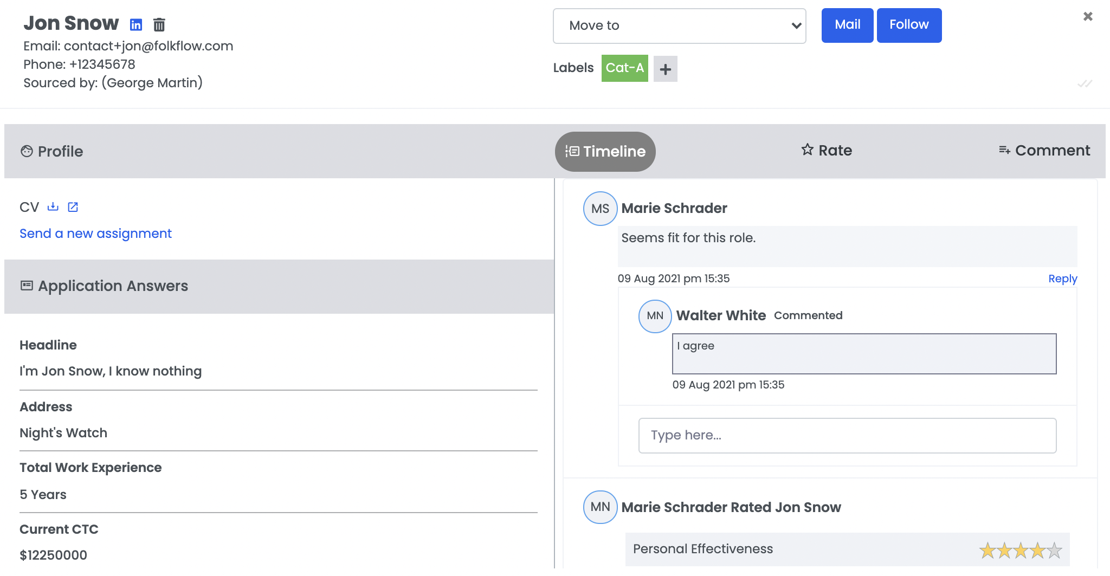Expand the Move to dropdown
The image size is (1110, 576).
[x=679, y=26]
